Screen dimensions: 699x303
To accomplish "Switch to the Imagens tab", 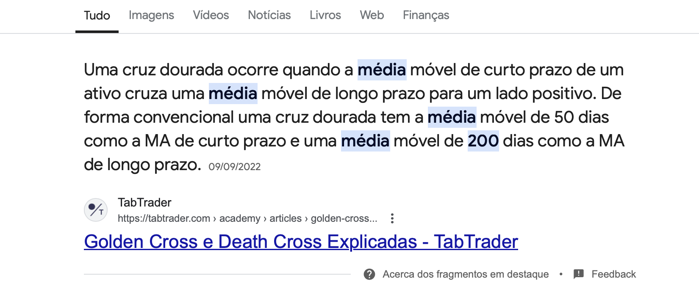I will [151, 15].
